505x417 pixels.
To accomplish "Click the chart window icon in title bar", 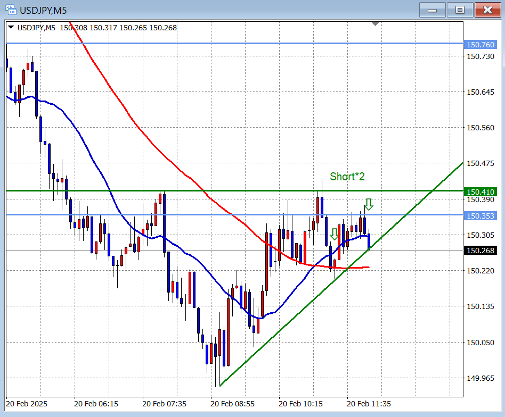I will coord(10,10).
